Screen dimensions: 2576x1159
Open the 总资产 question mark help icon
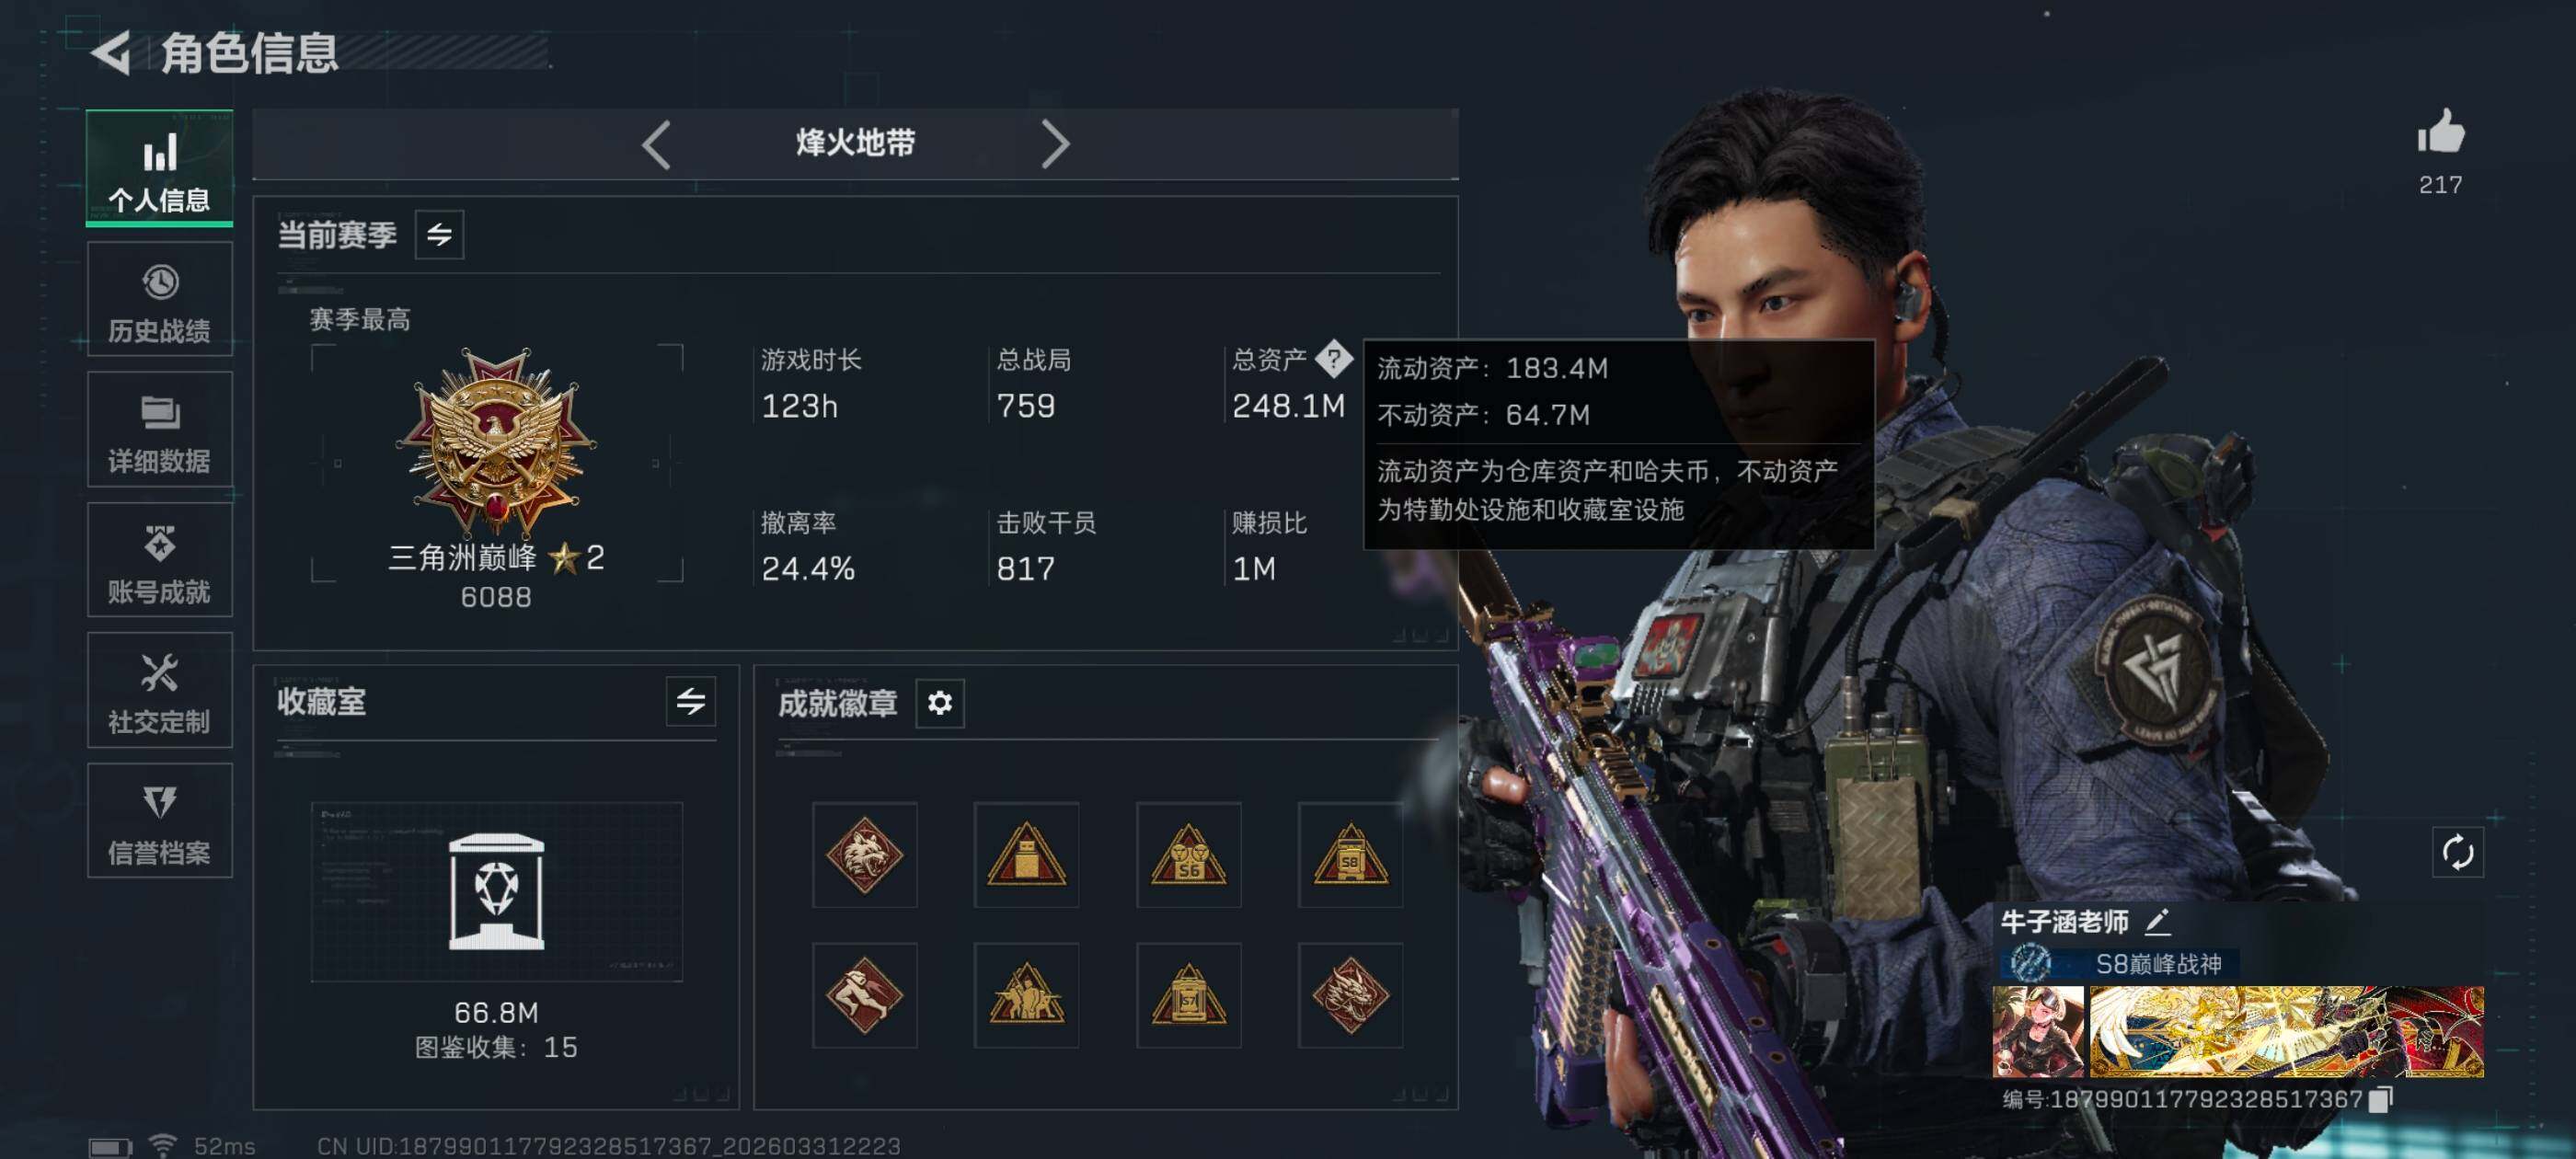tap(1333, 358)
